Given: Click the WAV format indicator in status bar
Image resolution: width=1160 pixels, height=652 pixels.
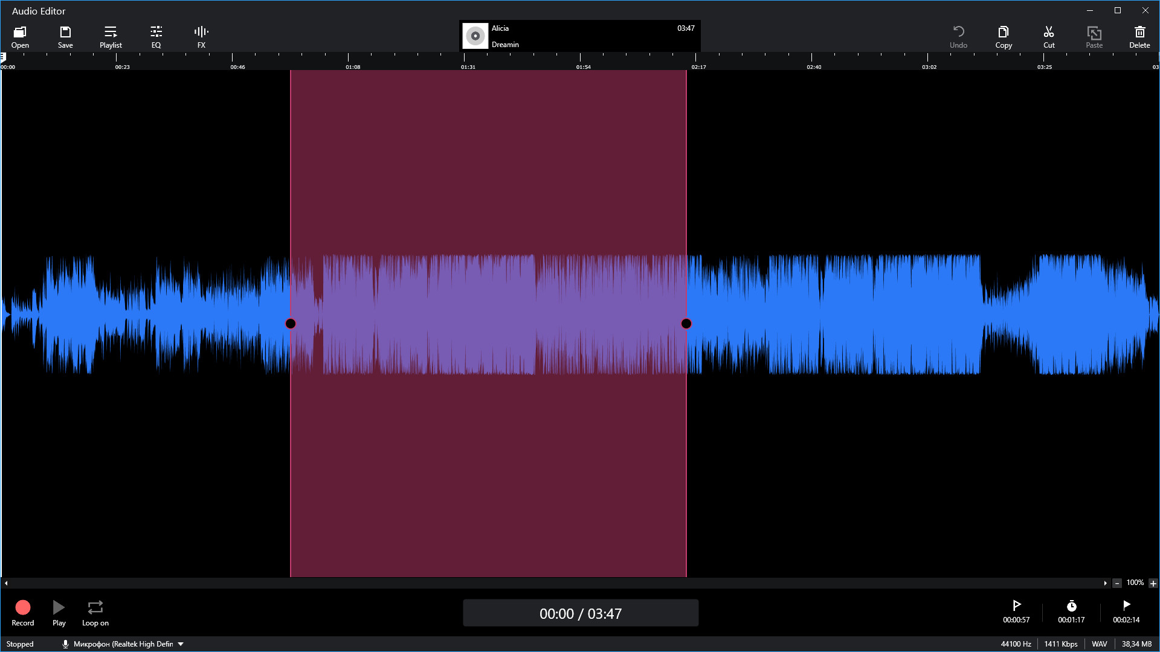Looking at the screenshot, I should pos(1100,644).
